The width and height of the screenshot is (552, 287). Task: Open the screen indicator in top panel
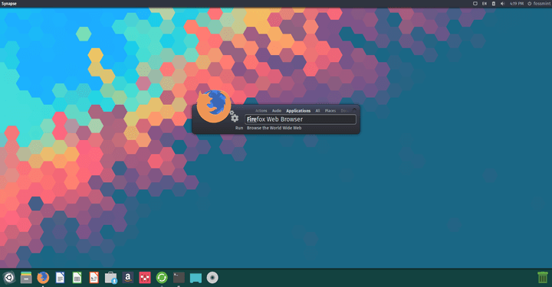(x=475, y=4)
